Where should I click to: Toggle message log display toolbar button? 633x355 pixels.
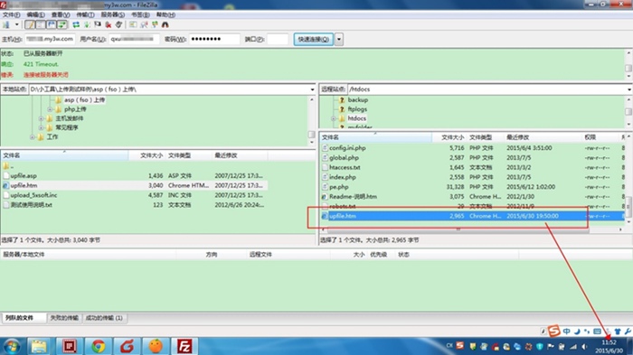(30, 25)
